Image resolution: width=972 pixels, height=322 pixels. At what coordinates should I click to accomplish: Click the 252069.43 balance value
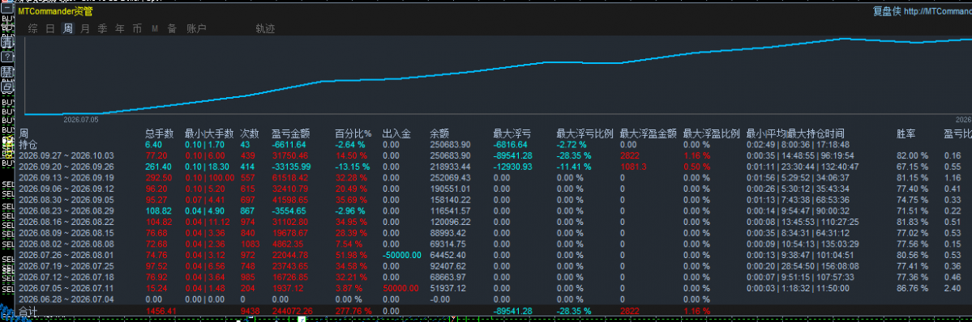tap(450, 178)
